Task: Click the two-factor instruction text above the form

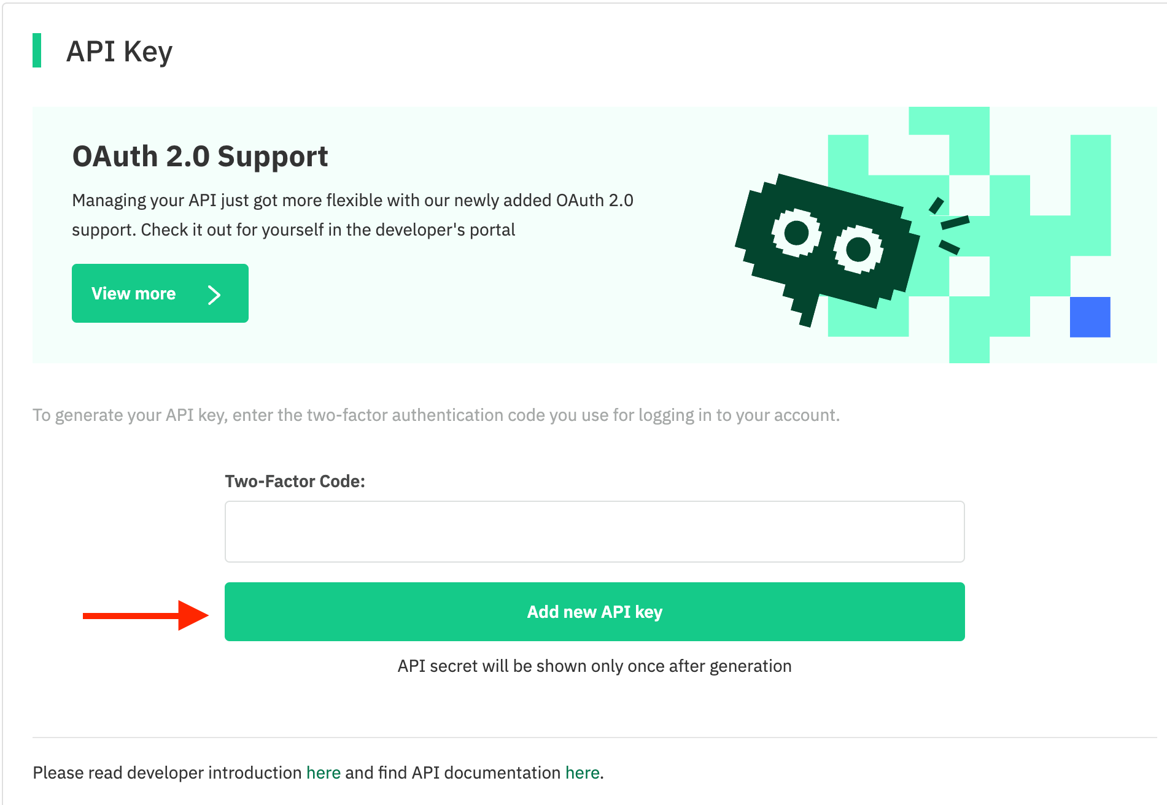Action: click(436, 415)
